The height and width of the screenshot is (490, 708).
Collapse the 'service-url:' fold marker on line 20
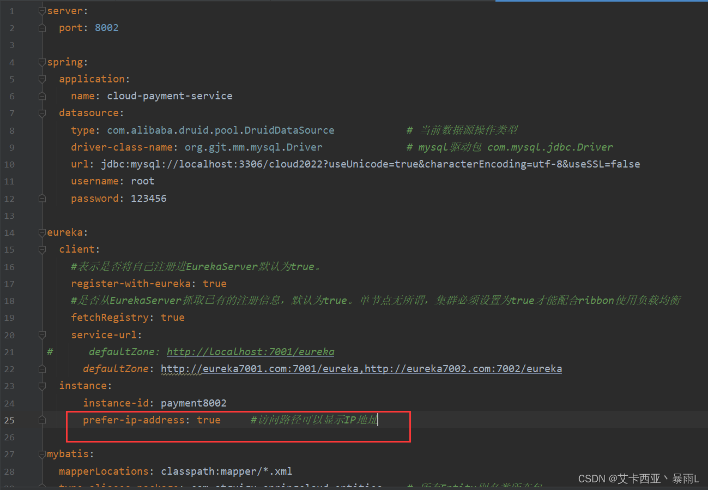[x=43, y=334]
